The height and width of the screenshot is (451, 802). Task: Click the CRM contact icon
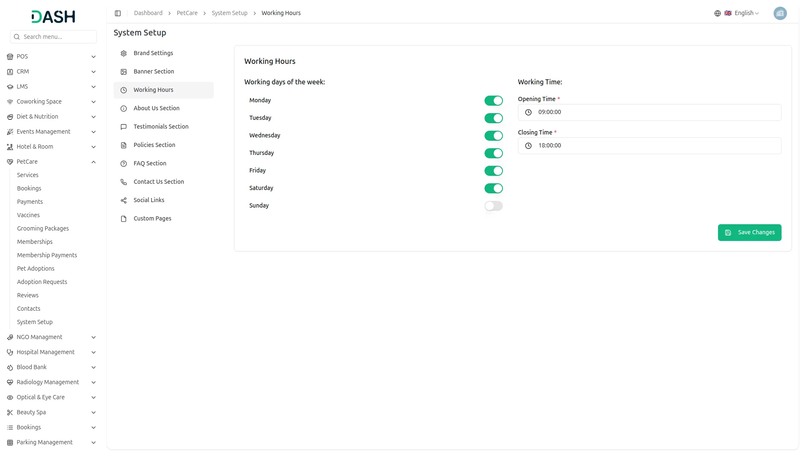pos(10,72)
